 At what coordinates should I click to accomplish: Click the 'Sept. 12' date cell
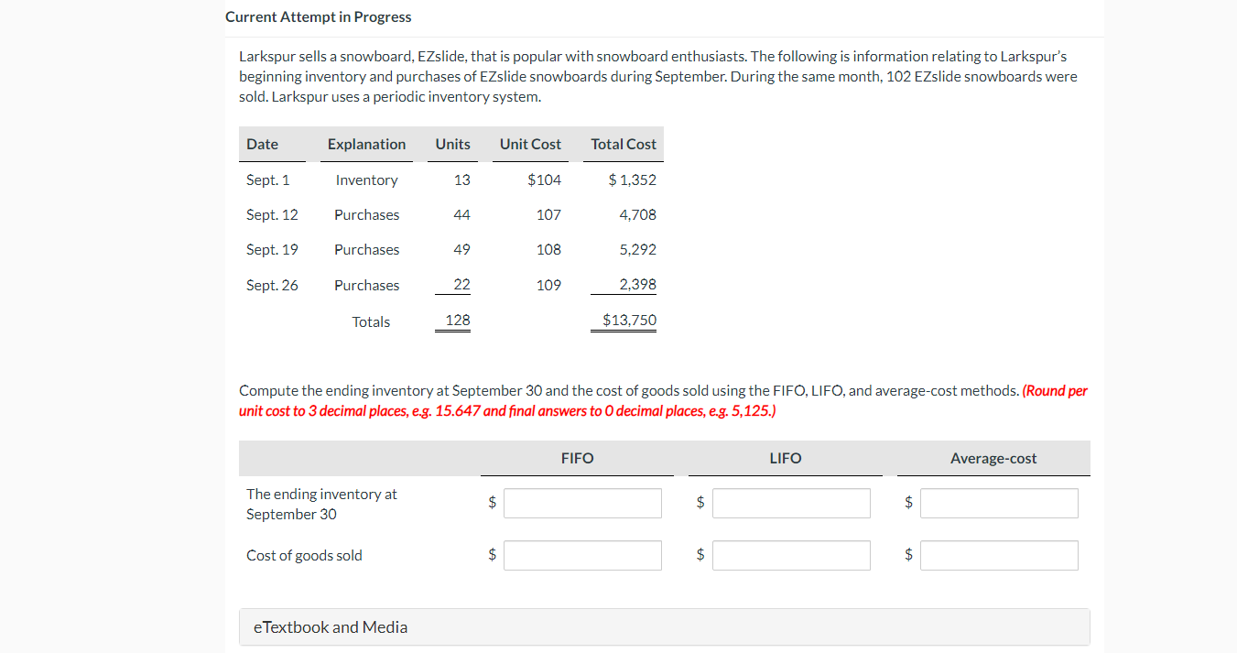[x=272, y=215]
